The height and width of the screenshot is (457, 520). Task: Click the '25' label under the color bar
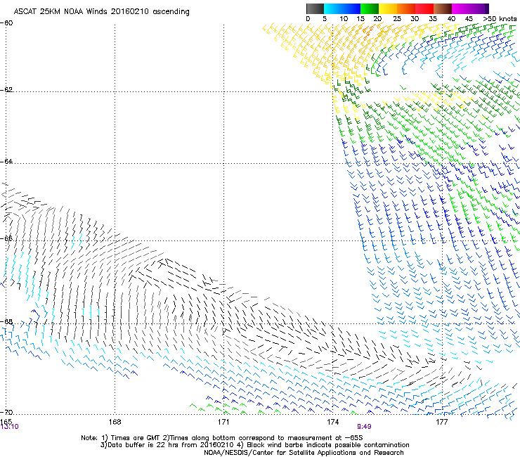[x=397, y=19]
